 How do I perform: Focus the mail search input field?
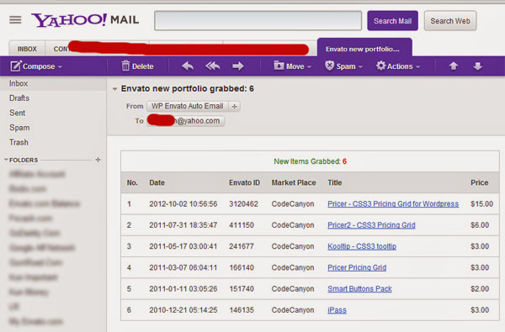tap(258, 21)
